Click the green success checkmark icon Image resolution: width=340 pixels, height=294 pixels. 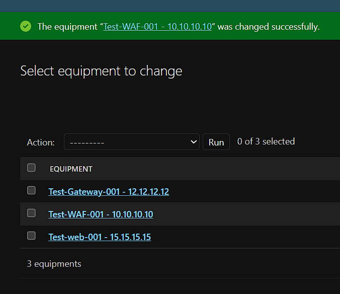click(26, 26)
